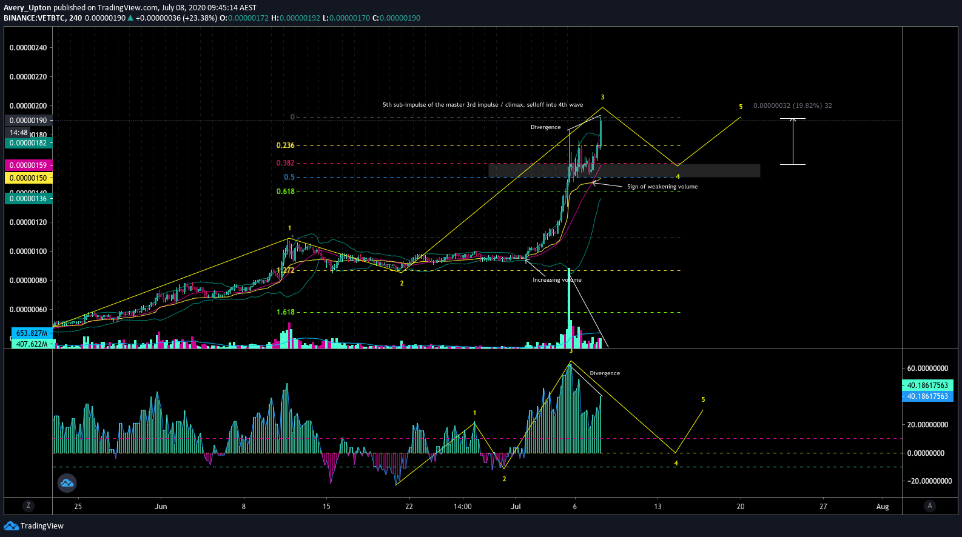Click the 14:00 time axis label

click(462, 507)
